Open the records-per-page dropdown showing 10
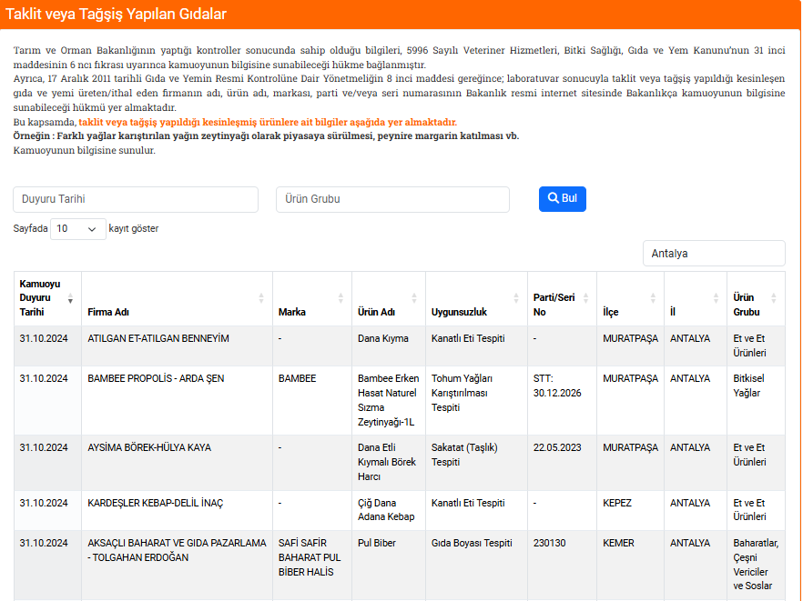Image resolution: width=803 pixels, height=601 pixels. point(78,229)
